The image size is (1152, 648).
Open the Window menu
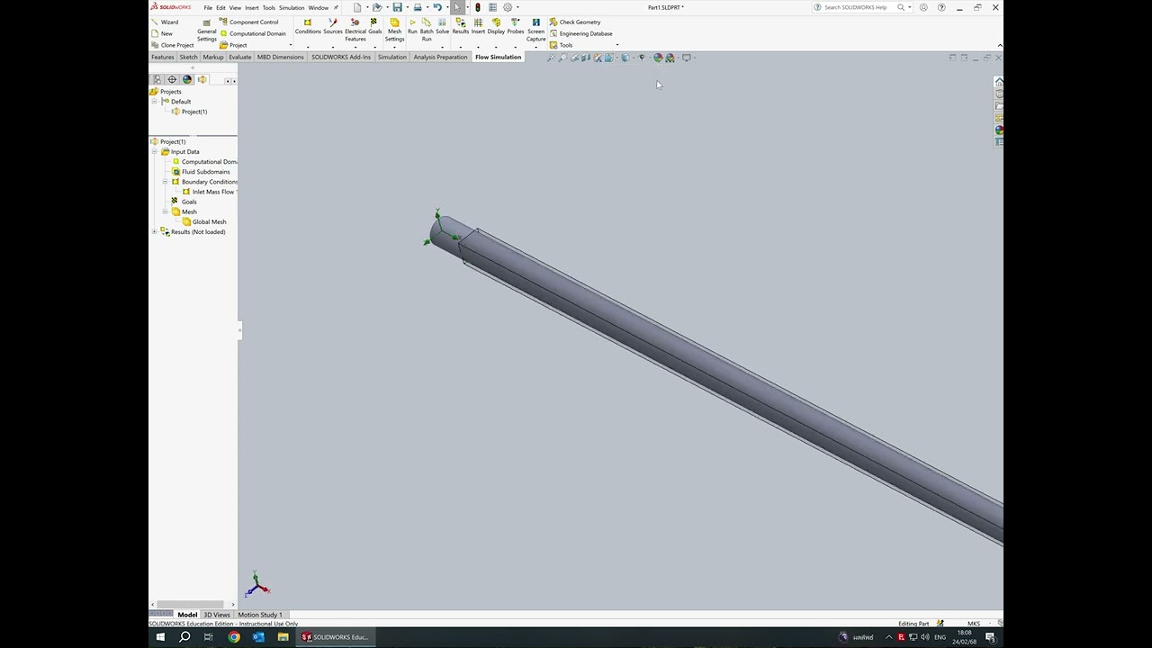319,7
